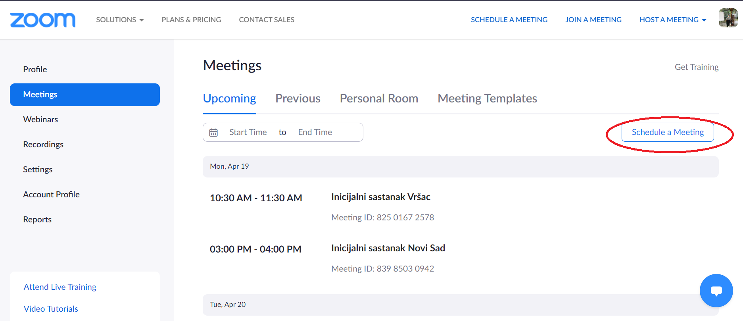
Task: Click the Tue, Apr 20 date header
Action: (x=461, y=305)
